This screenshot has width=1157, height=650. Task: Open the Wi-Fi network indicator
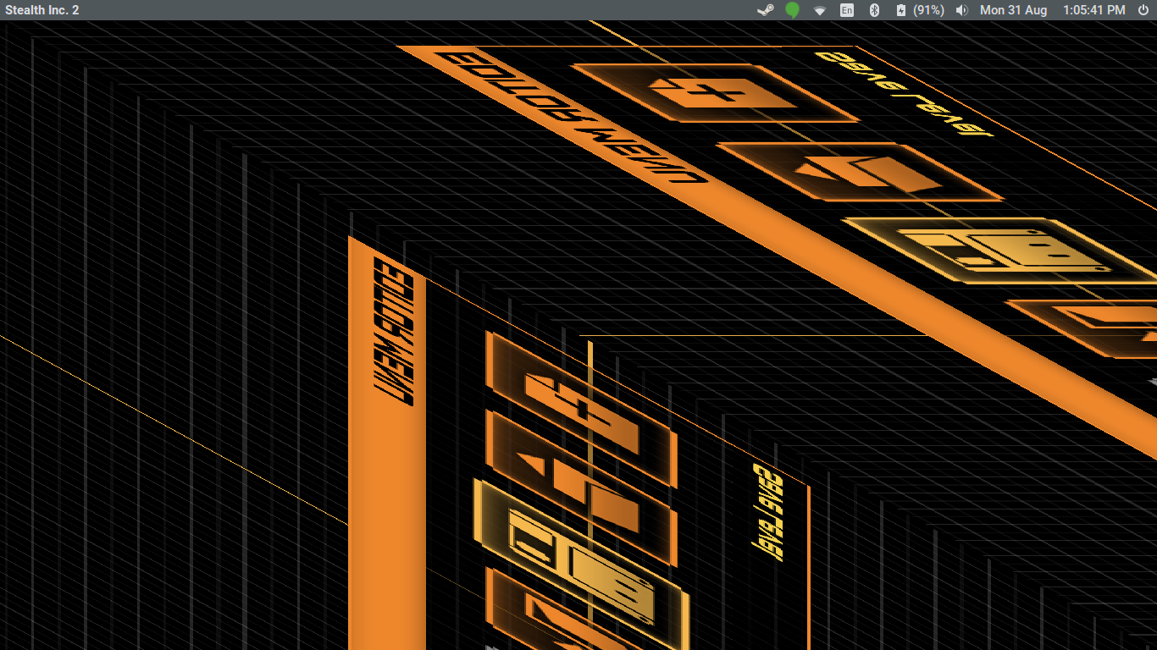point(820,10)
